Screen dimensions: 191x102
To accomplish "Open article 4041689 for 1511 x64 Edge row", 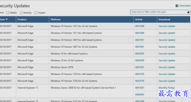I will (x=140, y=33).
